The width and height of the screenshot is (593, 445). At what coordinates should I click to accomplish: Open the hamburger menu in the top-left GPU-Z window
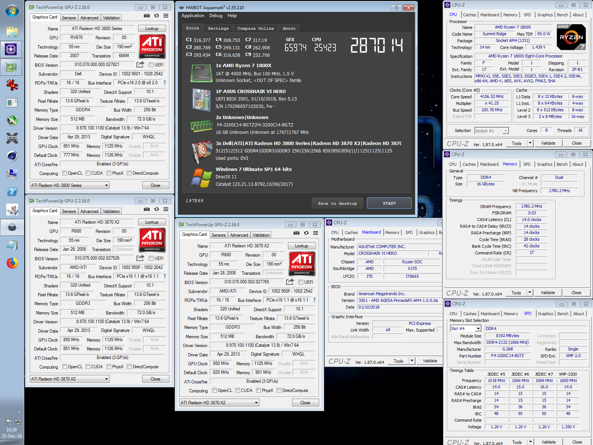tap(166, 16)
